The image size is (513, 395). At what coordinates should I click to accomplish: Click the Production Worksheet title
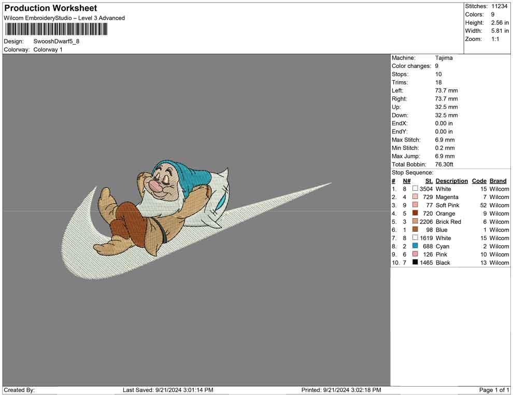pyautogui.click(x=50, y=8)
